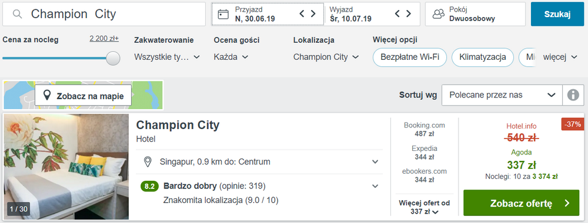588x223 pixels.
Task: Click Hotel.info 540 zł crossed price
Action: (521, 138)
